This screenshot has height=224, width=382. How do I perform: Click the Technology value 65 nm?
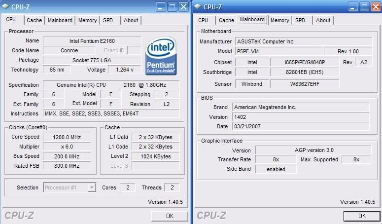click(x=57, y=70)
